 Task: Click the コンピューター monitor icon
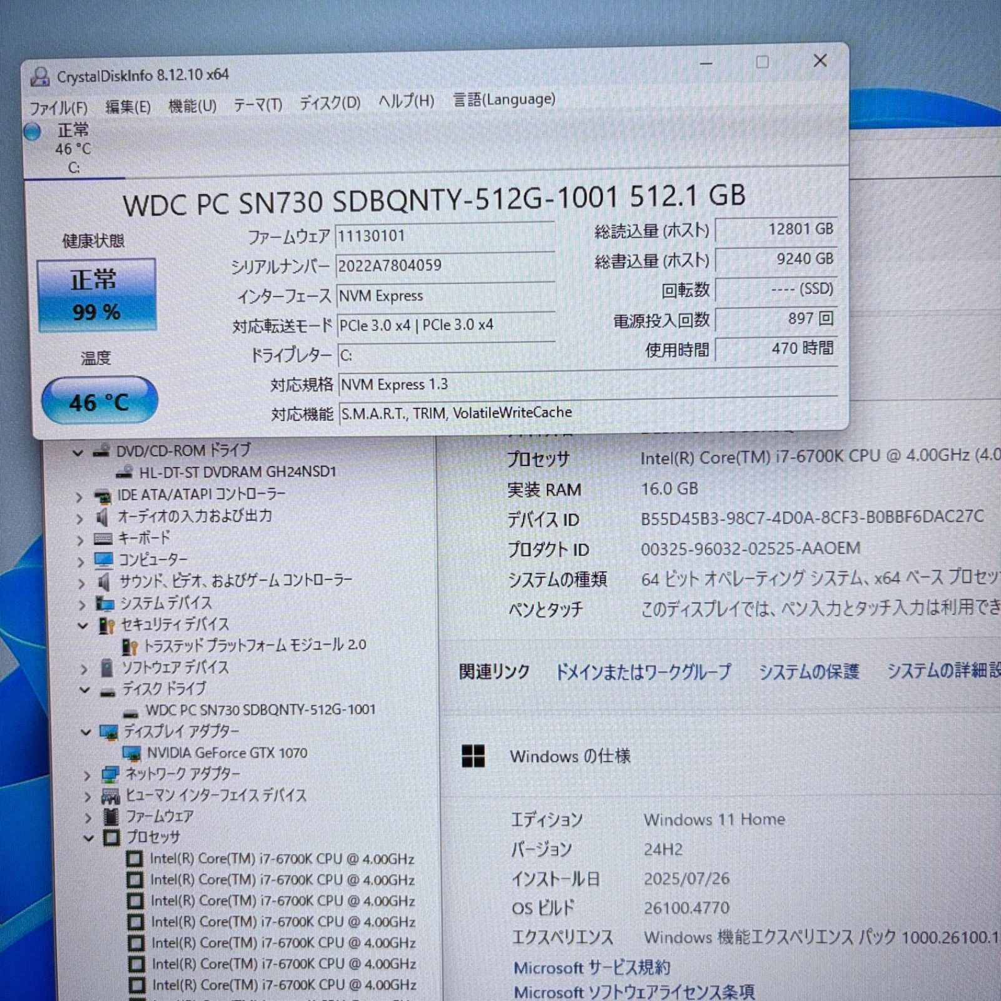(x=103, y=561)
